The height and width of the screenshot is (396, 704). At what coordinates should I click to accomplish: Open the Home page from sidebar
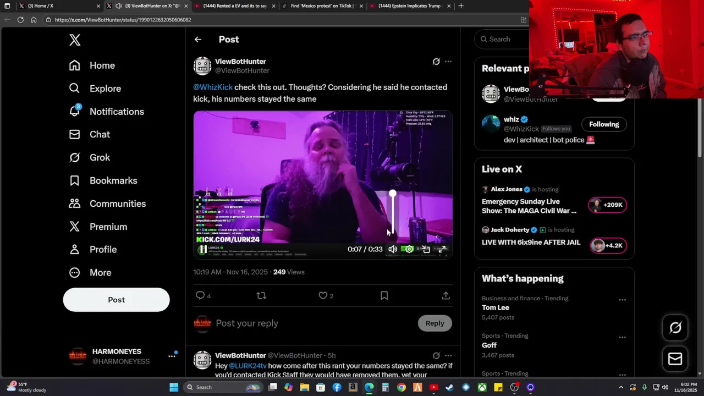pos(92,65)
